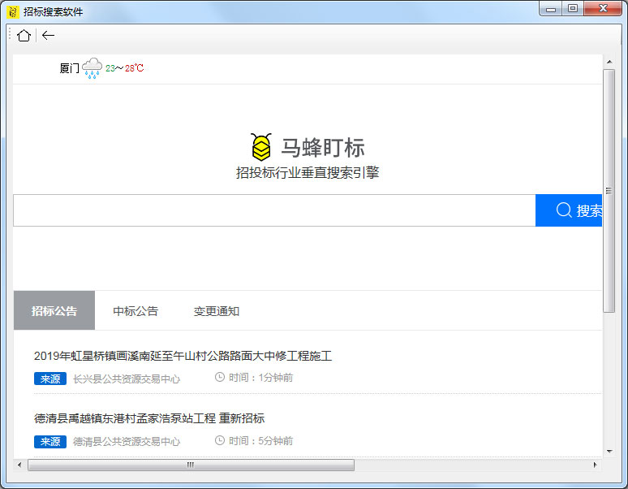
Task: Maximize the 招标搜索软件 window
Action: point(573,9)
